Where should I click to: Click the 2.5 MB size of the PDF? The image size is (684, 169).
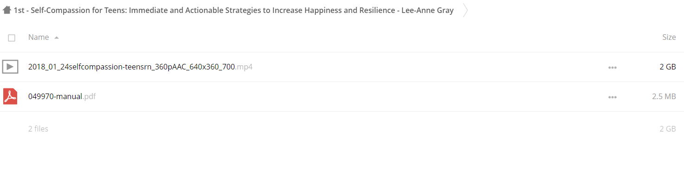664,96
